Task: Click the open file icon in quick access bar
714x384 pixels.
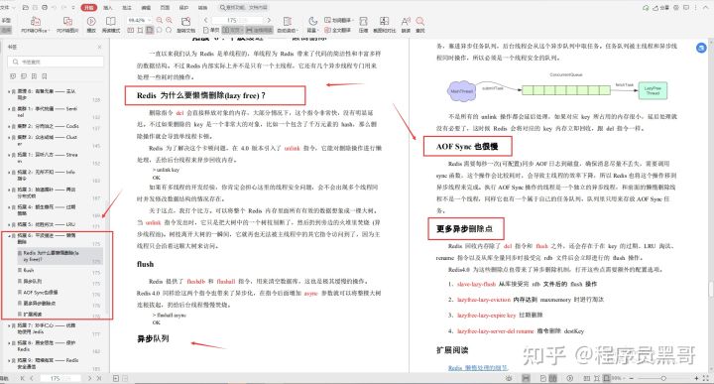Action: click(x=25, y=8)
